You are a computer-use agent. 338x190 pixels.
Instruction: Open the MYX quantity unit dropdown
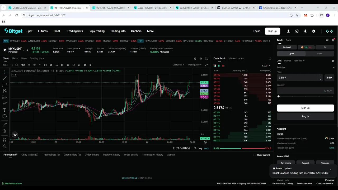coord(328,91)
